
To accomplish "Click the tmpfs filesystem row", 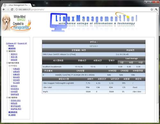I will click(94, 92).
